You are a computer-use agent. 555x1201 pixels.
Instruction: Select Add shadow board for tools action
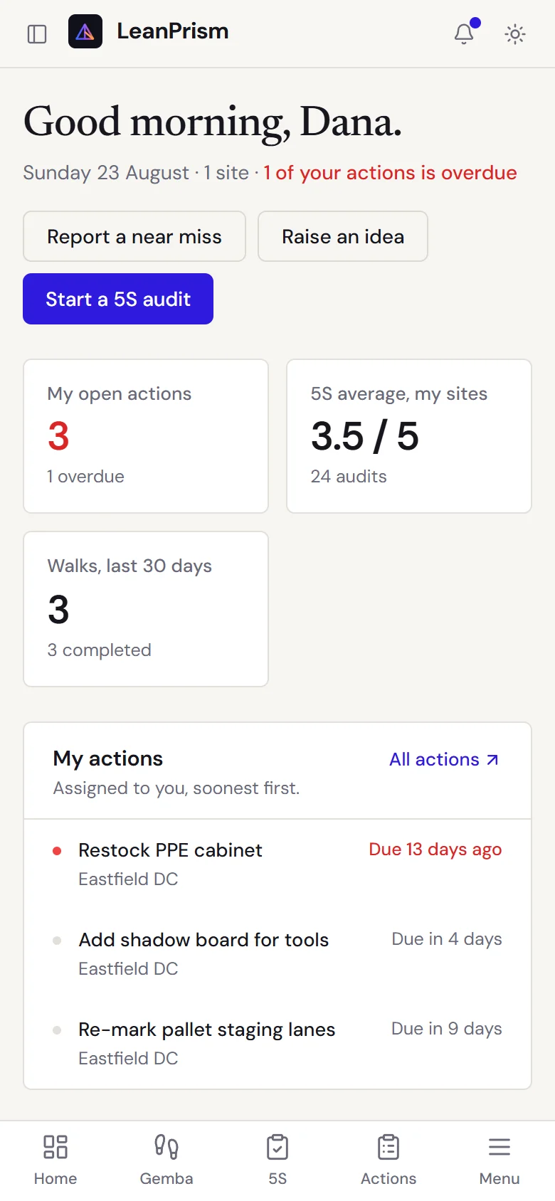(277, 954)
